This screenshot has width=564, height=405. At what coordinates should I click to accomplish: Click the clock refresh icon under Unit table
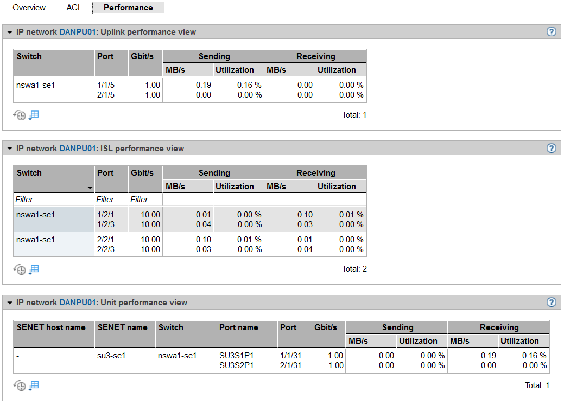click(20, 385)
